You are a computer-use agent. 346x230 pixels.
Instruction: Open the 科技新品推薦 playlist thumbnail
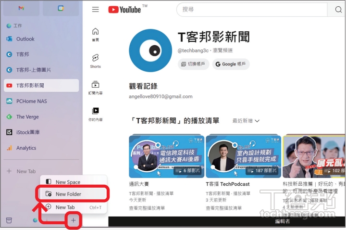(x=314, y=156)
